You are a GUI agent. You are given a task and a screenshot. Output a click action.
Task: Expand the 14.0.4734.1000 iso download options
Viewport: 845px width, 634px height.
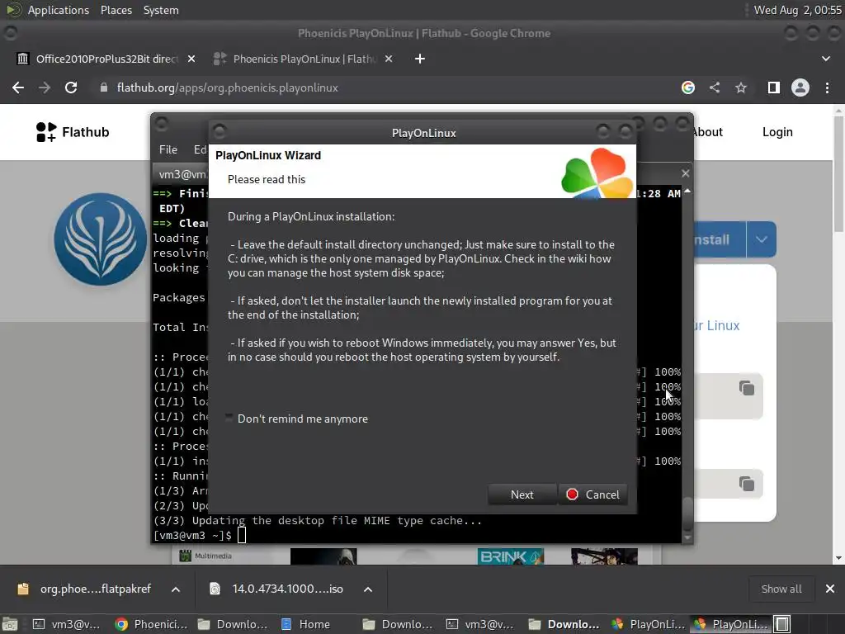coord(368,589)
